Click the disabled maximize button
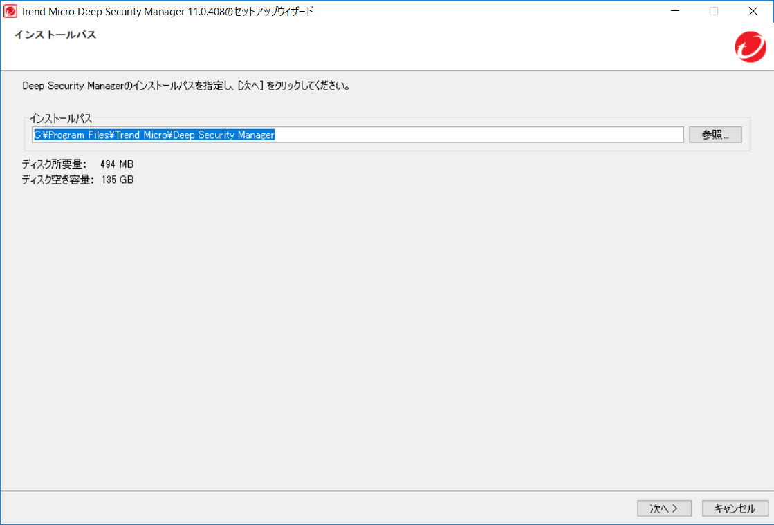The height and width of the screenshot is (525, 774). click(x=714, y=11)
